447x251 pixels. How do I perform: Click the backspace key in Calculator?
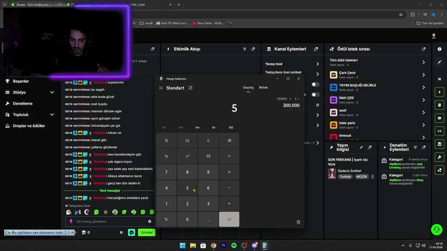229,140
